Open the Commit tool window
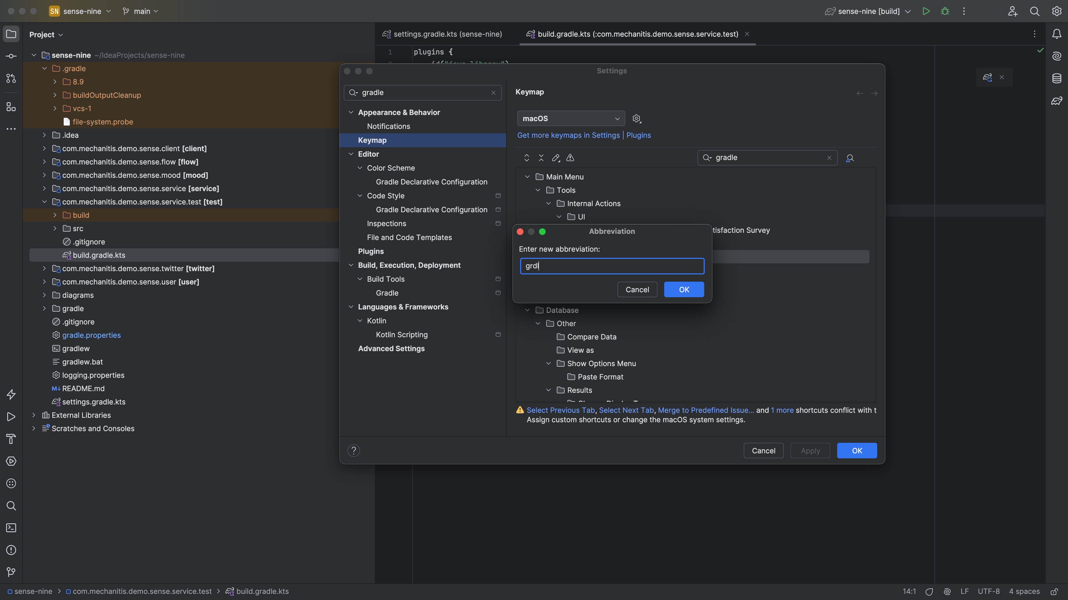Image resolution: width=1068 pixels, height=600 pixels. pyautogui.click(x=11, y=56)
